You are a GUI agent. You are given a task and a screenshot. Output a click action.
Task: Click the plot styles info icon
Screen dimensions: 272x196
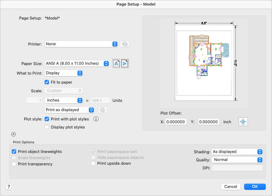(96, 119)
